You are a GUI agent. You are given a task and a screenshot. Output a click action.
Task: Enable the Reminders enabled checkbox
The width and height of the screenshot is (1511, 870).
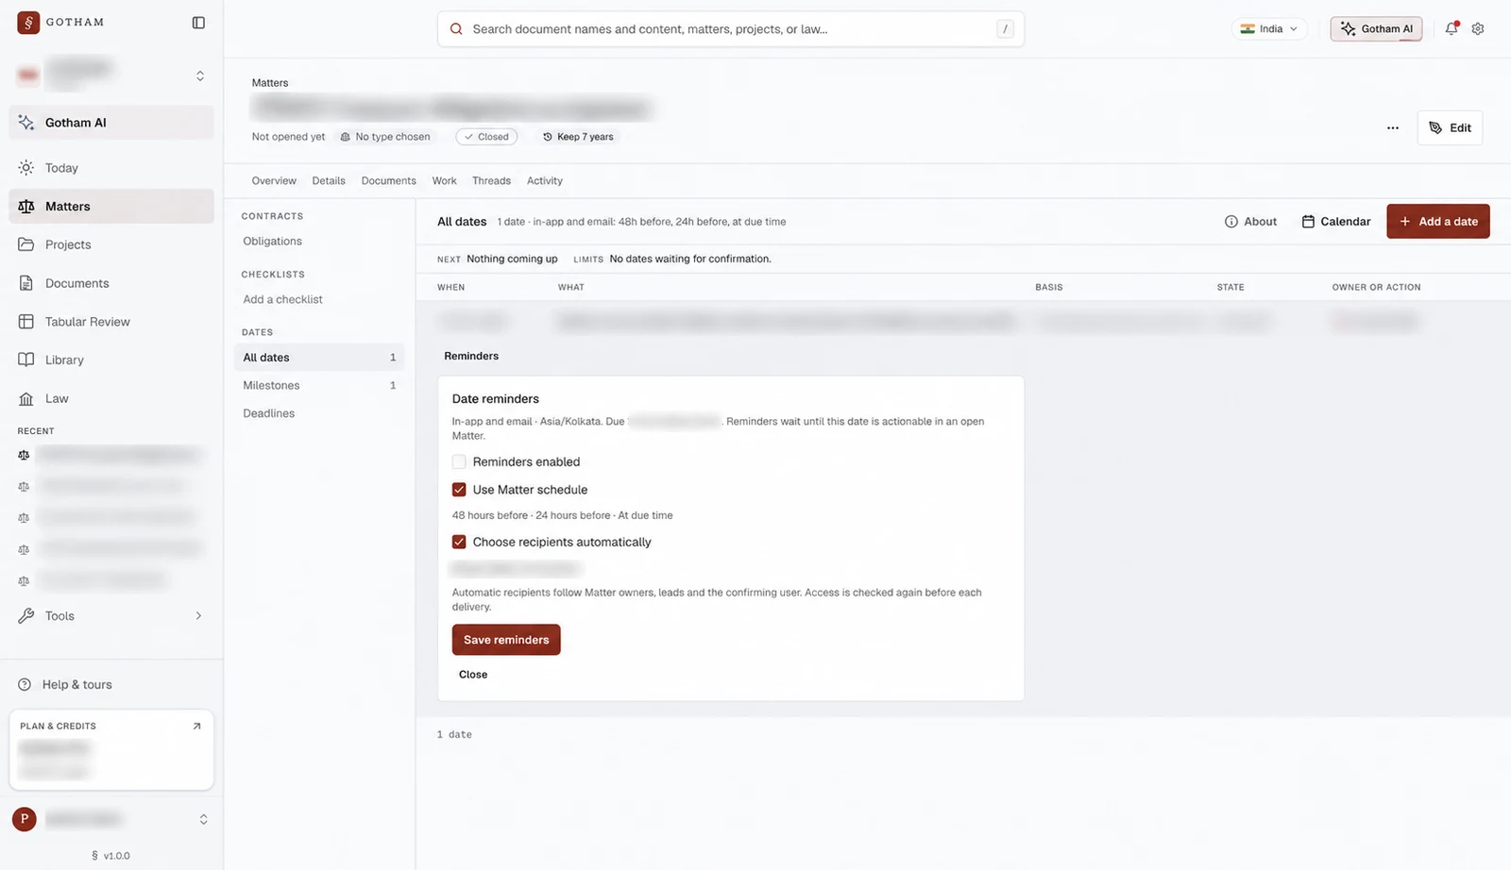(x=459, y=461)
